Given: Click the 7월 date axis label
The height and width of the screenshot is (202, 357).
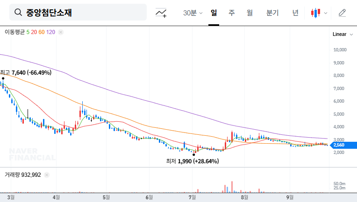Looking at the screenshot, I should click(192, 197).
